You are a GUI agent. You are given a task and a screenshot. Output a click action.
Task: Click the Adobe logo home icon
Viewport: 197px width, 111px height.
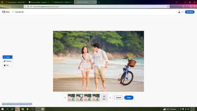point(4,12)
